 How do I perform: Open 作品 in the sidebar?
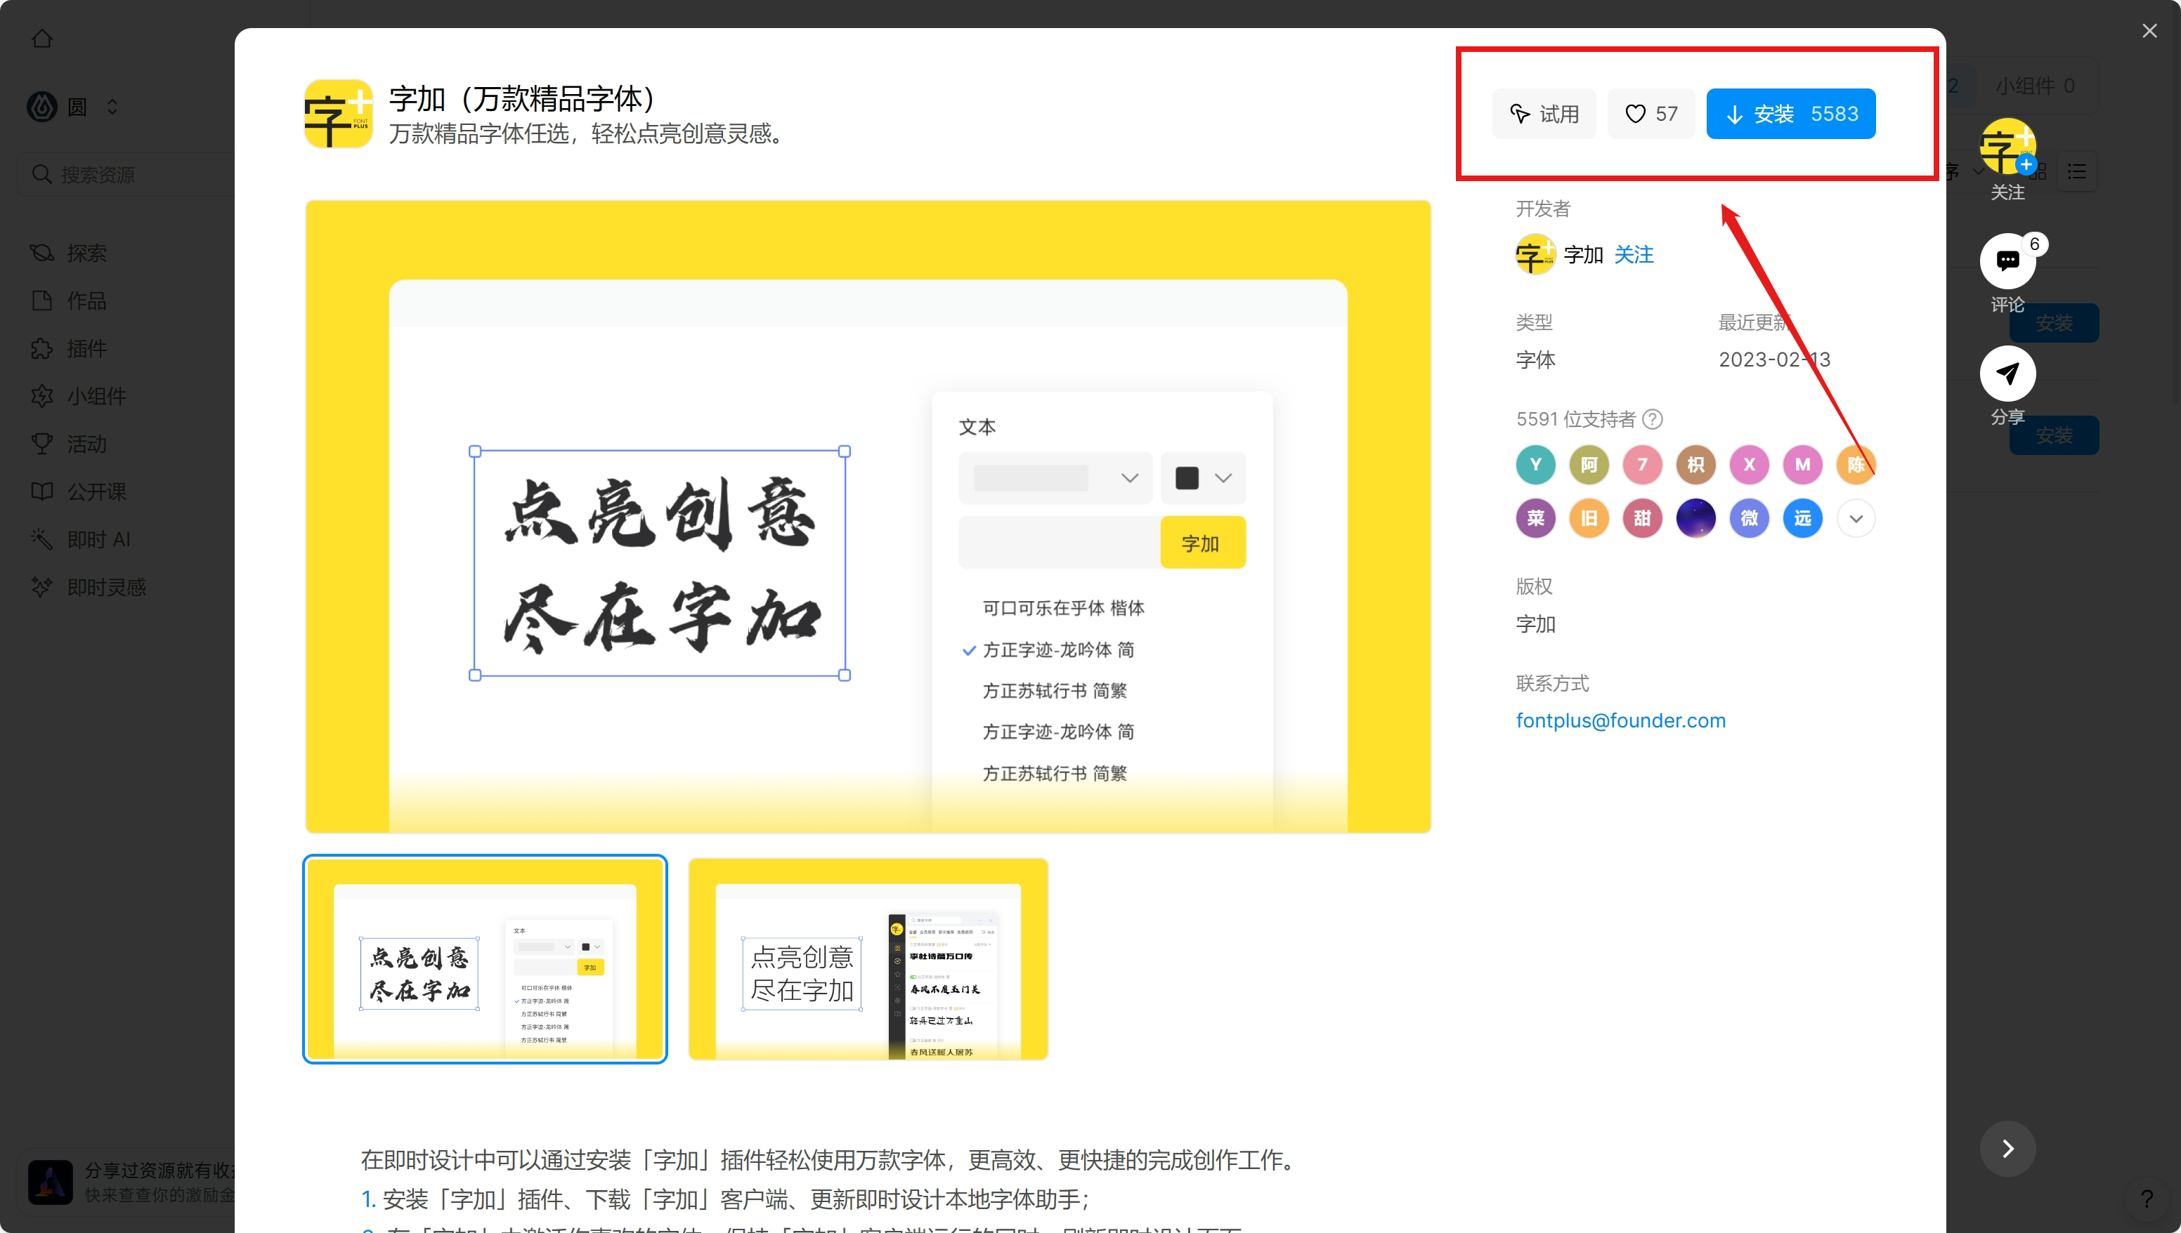pyautogui.click(x=86, y=301)
